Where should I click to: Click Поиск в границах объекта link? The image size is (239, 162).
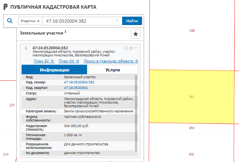pyautogui.click(x=111, y=61)
